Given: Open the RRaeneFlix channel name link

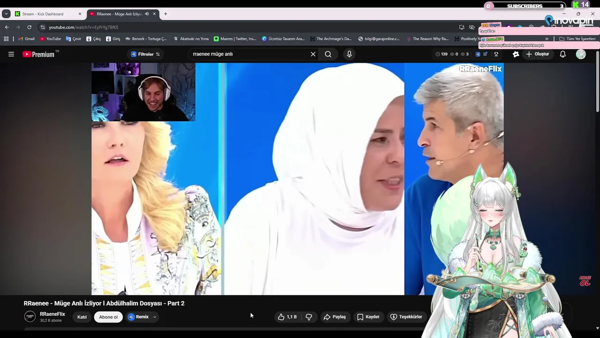Looking at the screenshot, I should click(x=52, y=314).
